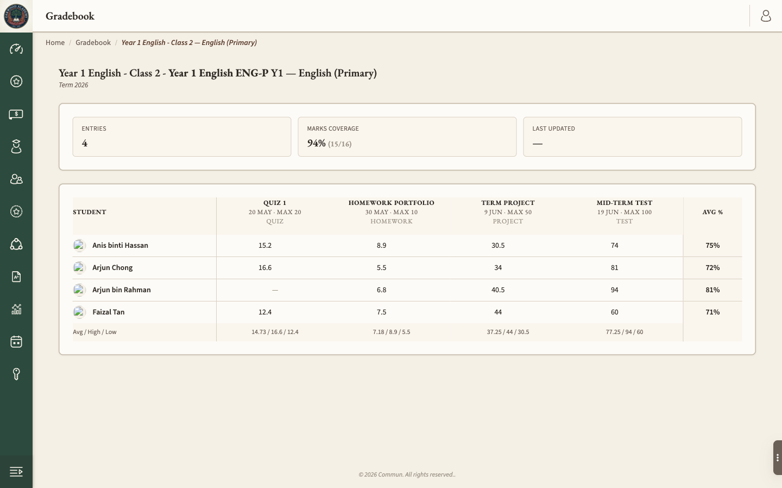
Task: Open the school crest logo
Action: click(16, 16)
